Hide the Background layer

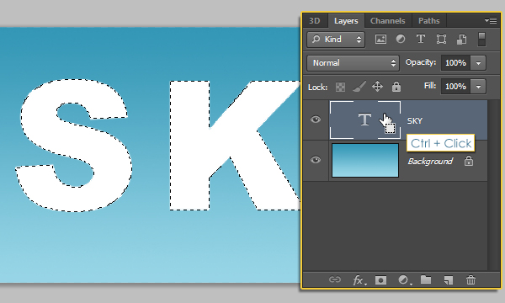pyautogui.click(x=316, y=160)
